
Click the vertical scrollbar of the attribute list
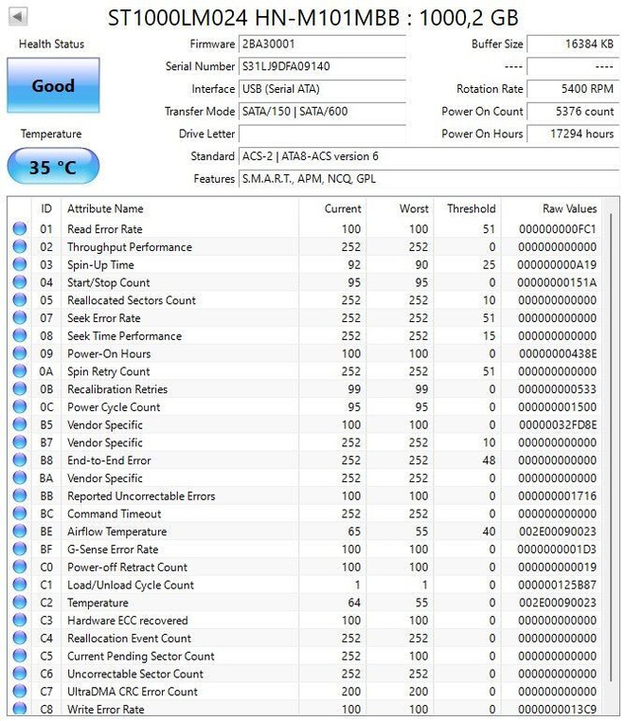click(611, 446)
